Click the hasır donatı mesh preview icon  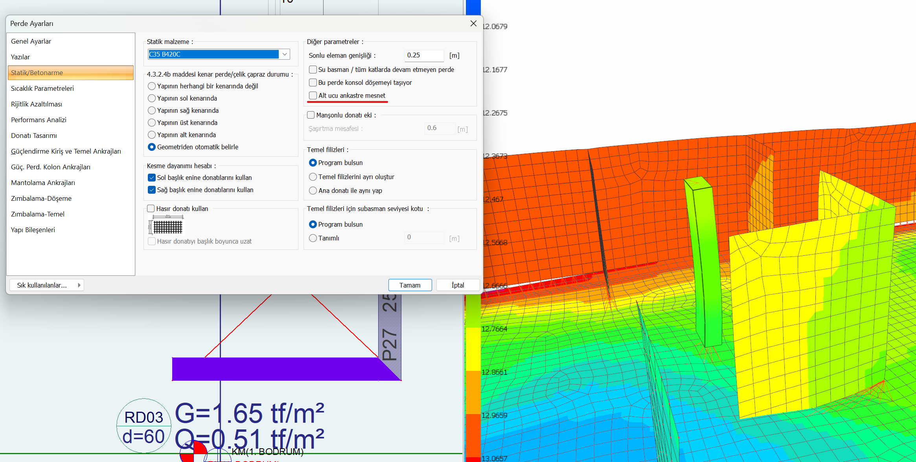[166, 227]
